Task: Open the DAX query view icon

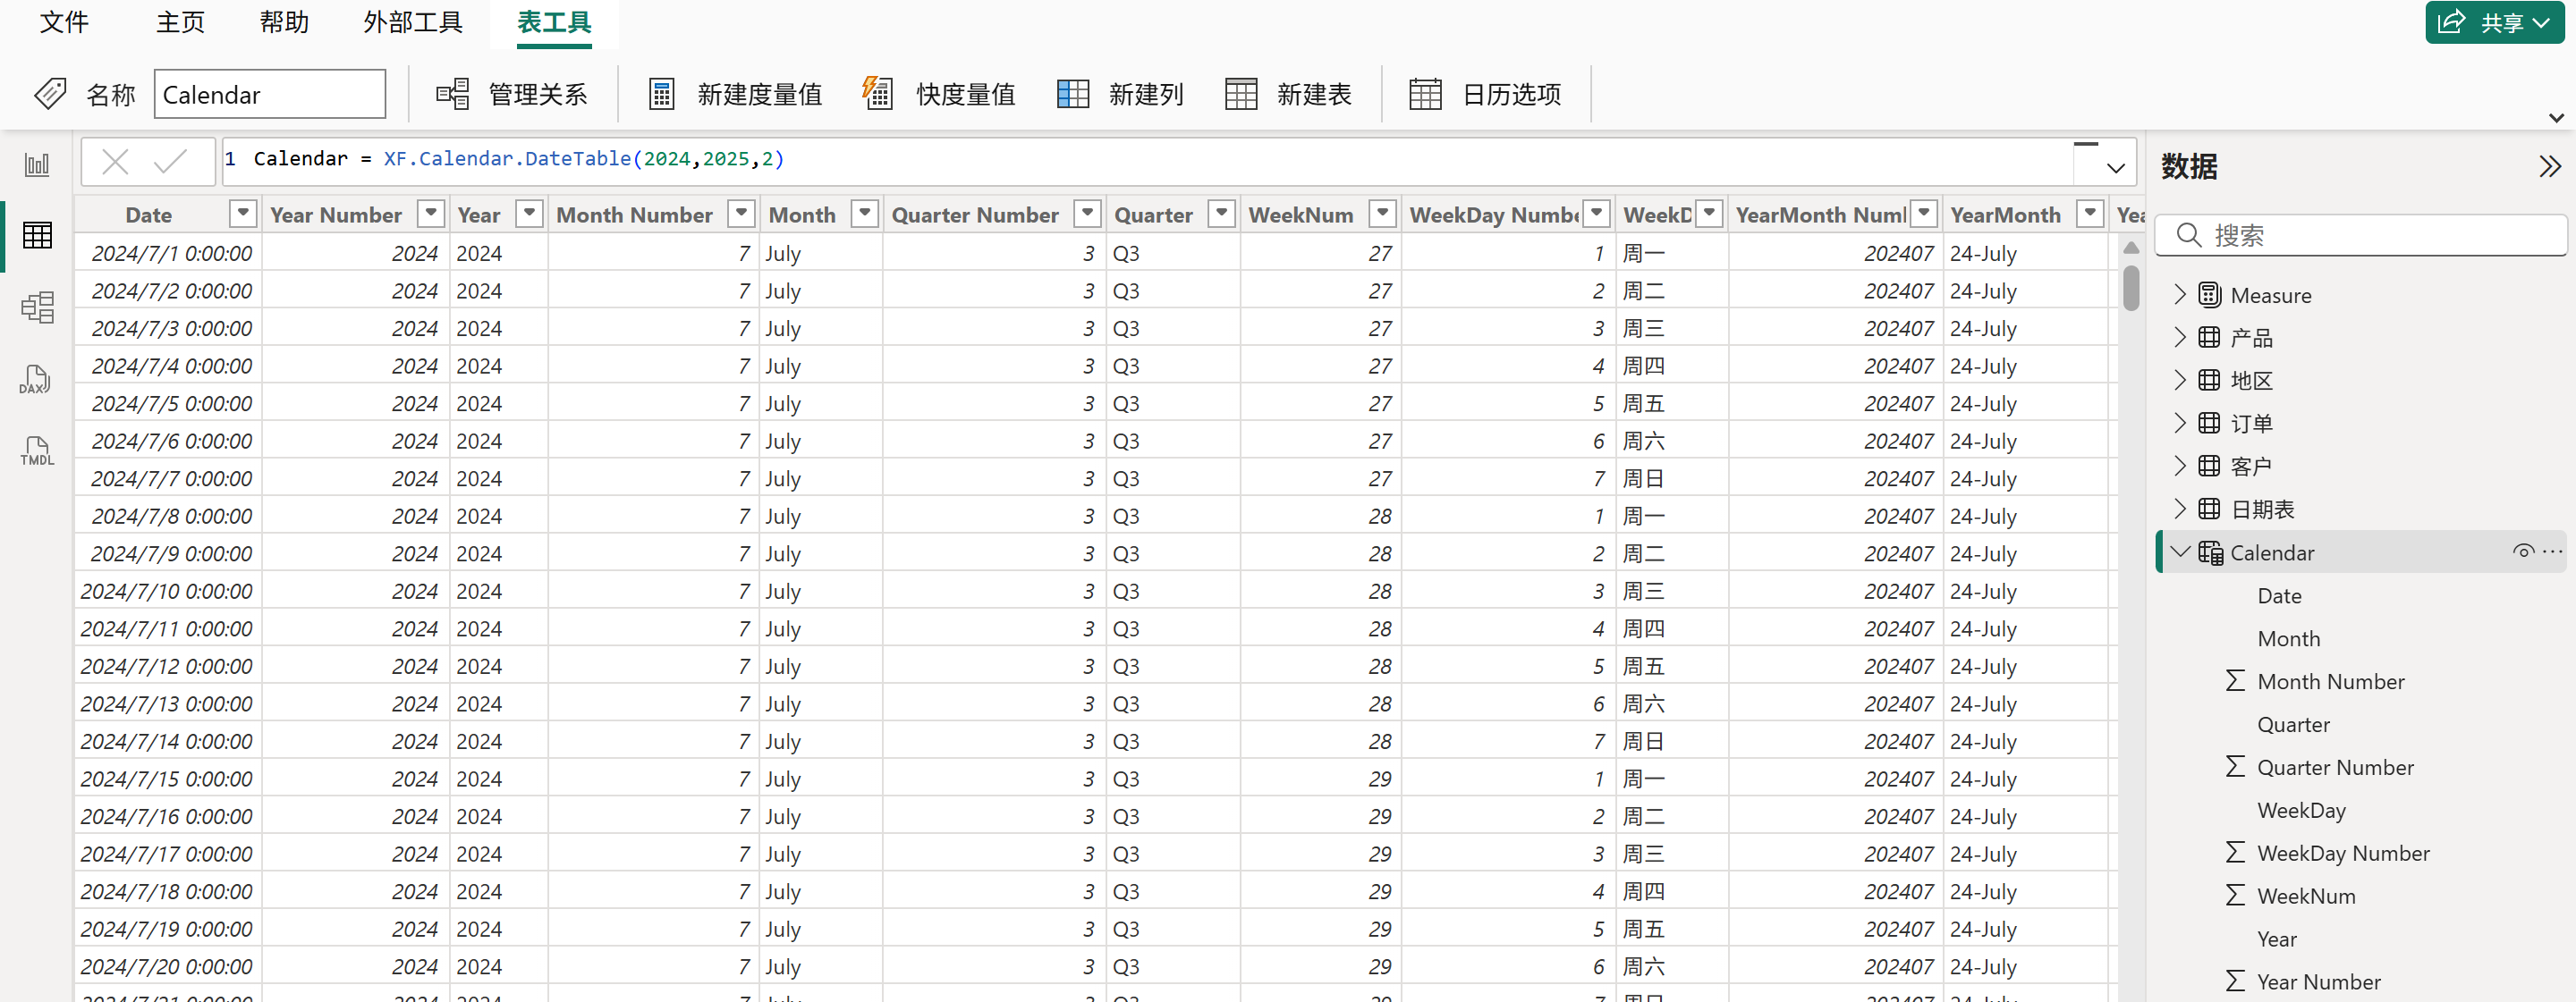Action: [x=37, y=380]
